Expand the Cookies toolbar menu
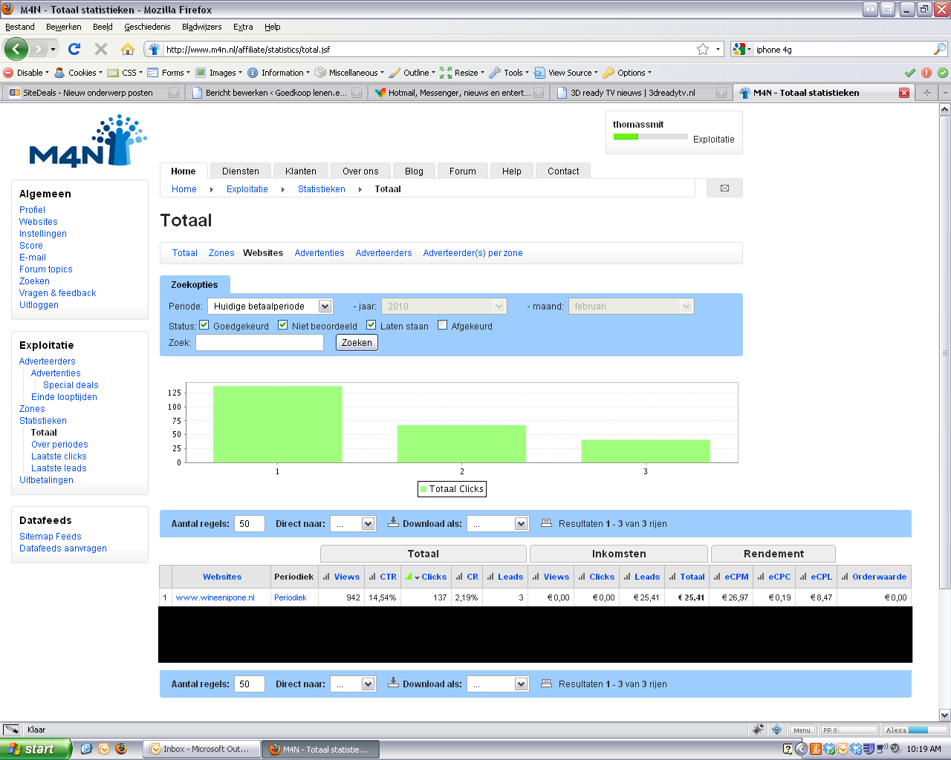The width and height of the screenshot is (951, 760). [x=79, y=73]
